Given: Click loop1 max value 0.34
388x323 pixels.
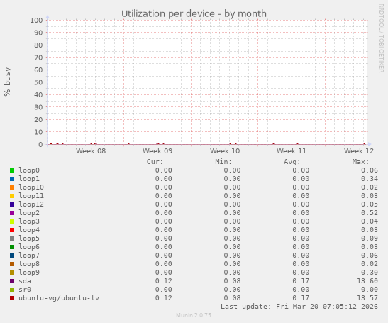Looking at the screenshot, I should 370,179.
